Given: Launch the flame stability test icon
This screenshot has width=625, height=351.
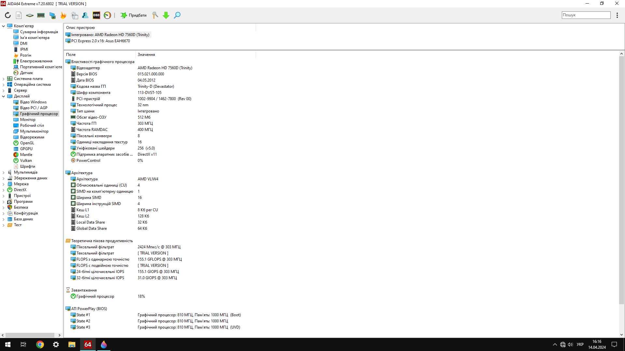Looking at the screenshot, I should point(63,15).
